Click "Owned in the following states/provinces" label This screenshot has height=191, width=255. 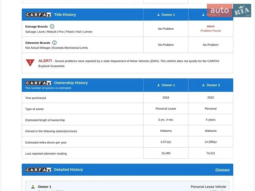(51, 131)
